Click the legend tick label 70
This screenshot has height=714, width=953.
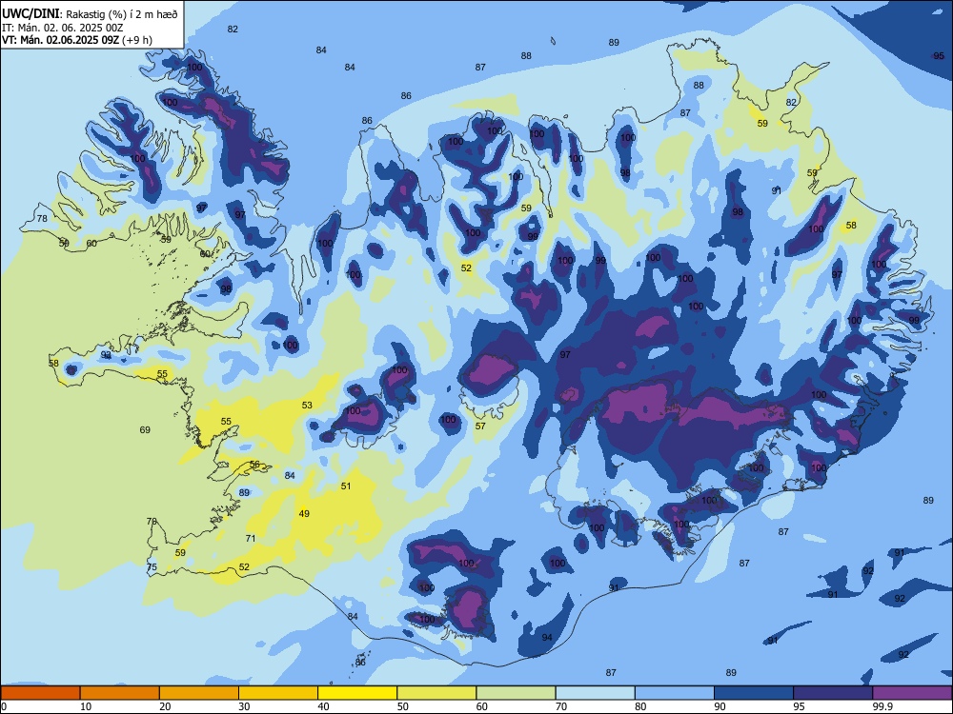pyautogui.click(x=561, y=706)
